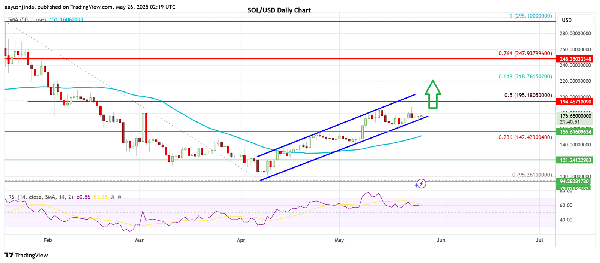The image size is (600, 263).
Task: Open the USD currency selector
Action: [566, 20]
